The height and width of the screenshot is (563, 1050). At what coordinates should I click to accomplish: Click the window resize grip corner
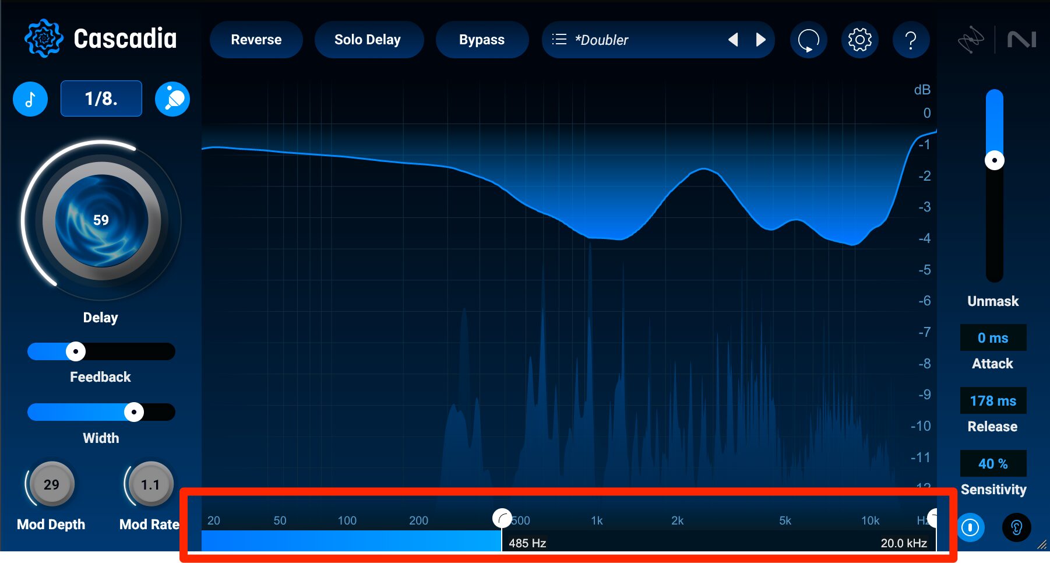(x=1042, y=544)
